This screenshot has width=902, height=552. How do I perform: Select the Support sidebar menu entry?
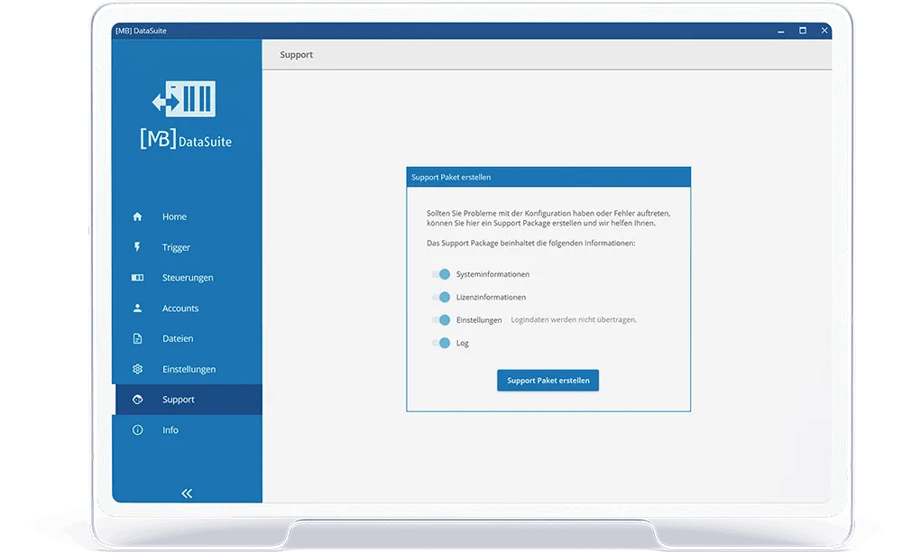pyautogui.click(x=188, y=400)
